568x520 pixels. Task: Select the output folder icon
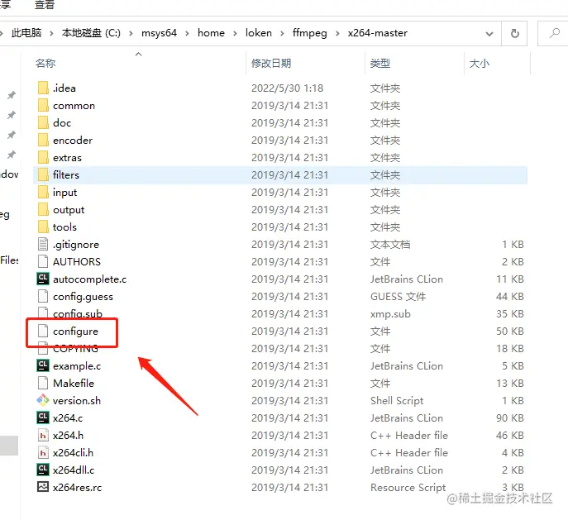[x=43, y=210]
